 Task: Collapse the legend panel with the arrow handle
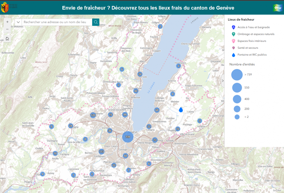(x=223, y=81)
